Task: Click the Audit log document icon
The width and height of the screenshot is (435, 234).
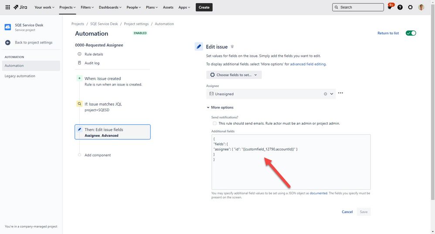Action: (x=79, y=63)
